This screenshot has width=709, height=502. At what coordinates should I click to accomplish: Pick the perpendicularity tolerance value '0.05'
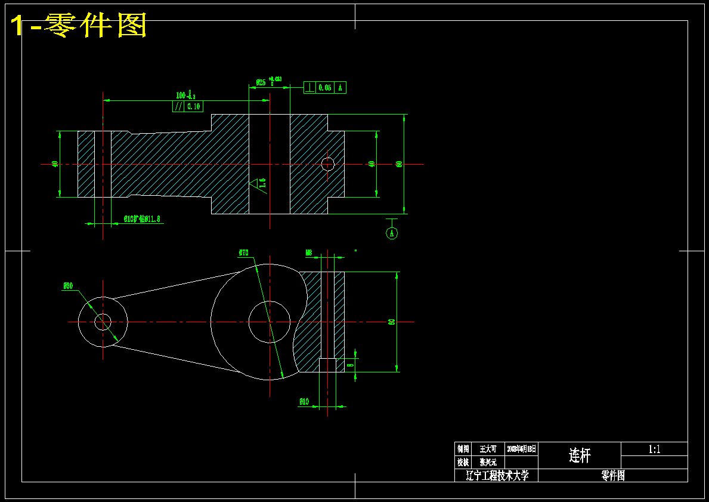point(324,88)
